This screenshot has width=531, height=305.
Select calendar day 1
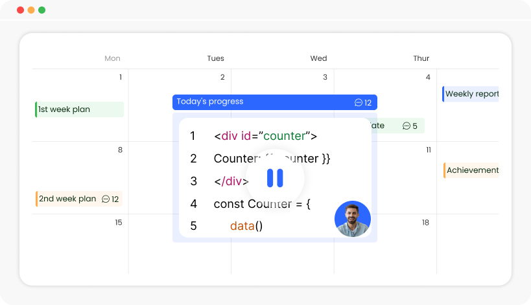tap(121, 77)
